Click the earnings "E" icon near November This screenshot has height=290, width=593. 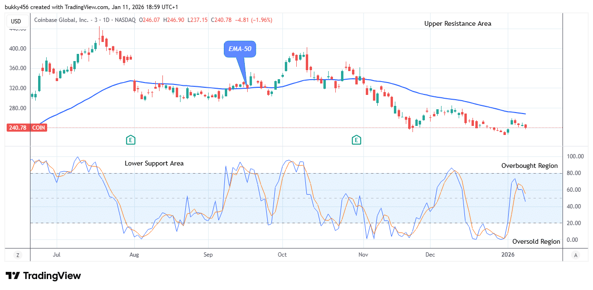pyautogui.click(x=355, y=139)
